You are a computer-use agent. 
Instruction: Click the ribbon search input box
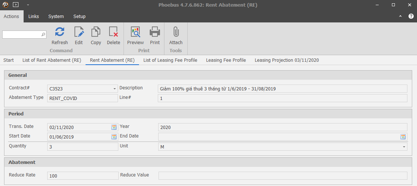[x=22, y=35]
